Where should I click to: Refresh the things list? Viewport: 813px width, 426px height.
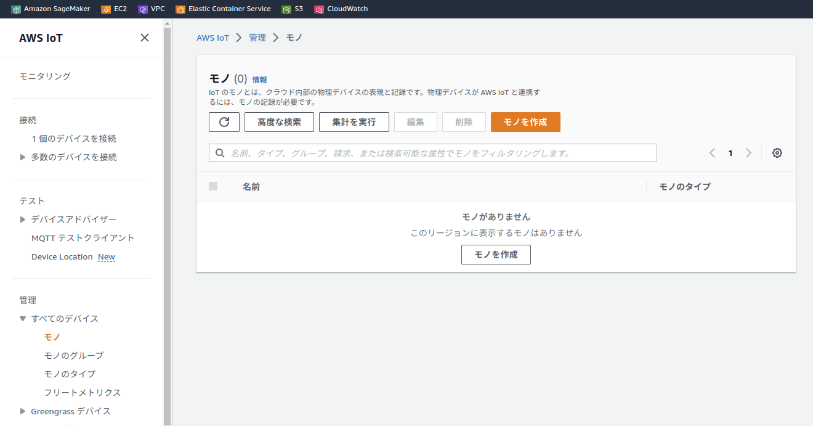tap(224, 122)
